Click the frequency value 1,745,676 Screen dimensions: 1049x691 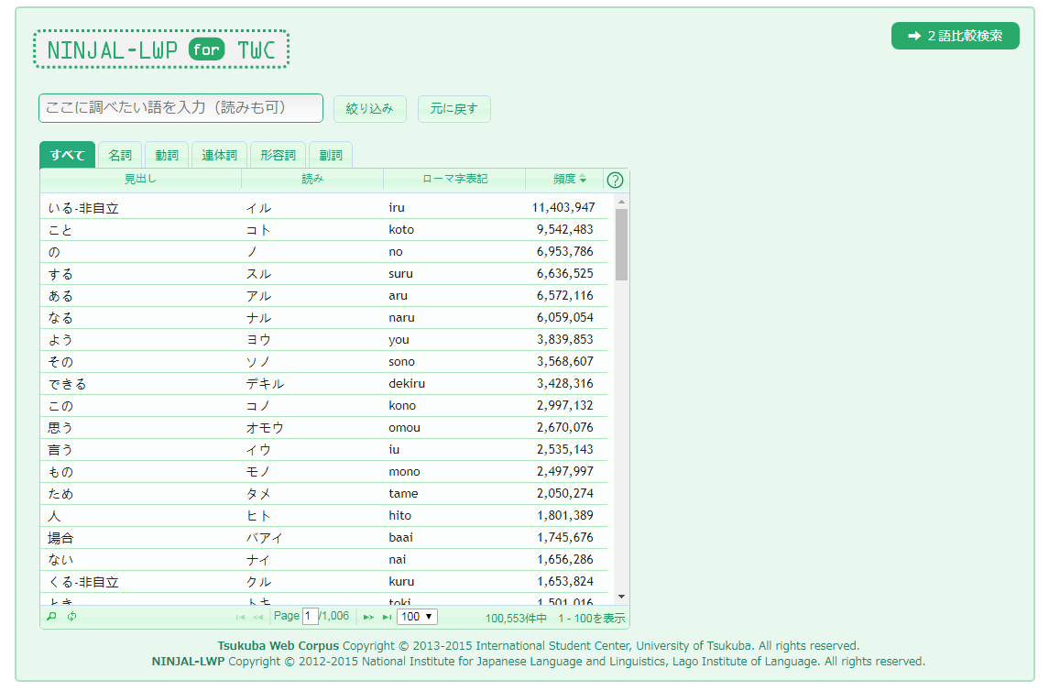click(564, 538)
